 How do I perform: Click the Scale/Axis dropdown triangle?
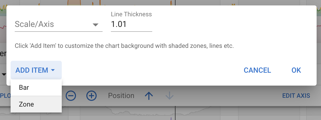point(96,25)
